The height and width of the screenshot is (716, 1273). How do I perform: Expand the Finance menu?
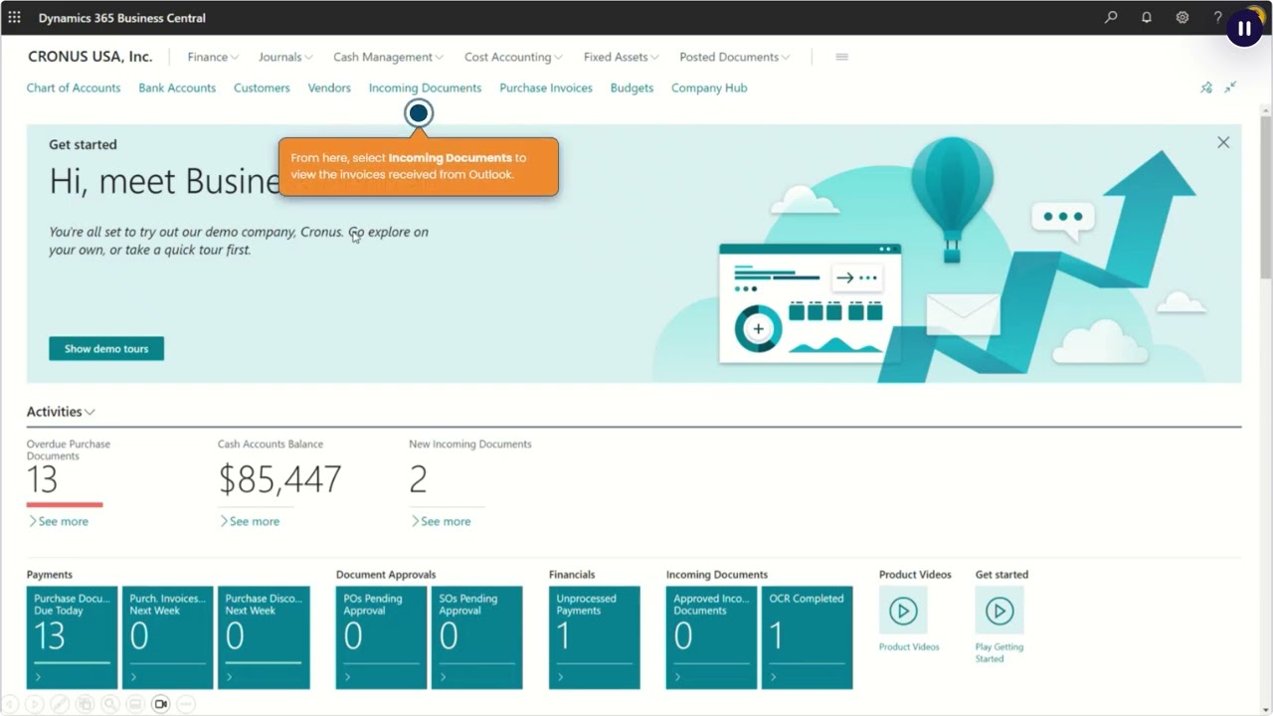213,57
